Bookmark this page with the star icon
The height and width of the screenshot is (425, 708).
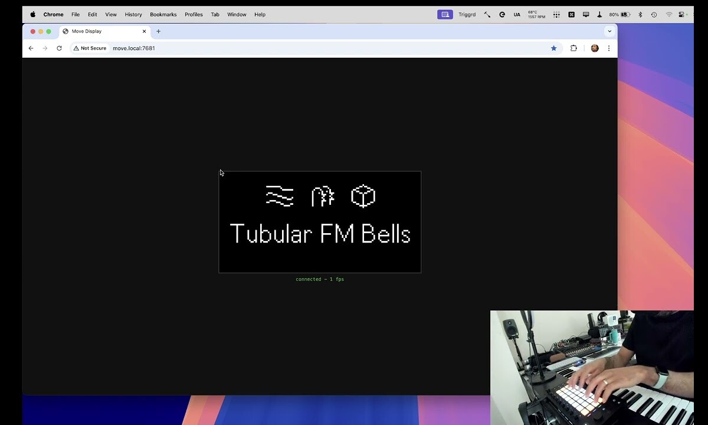553,48
